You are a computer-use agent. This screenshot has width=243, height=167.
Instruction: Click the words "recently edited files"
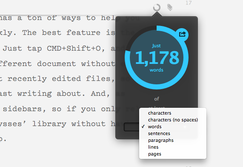61,79
